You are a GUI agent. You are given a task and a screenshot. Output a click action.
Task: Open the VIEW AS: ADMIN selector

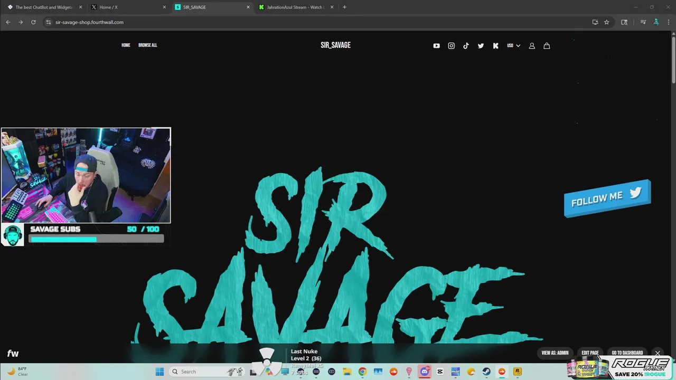pos(555,353)
